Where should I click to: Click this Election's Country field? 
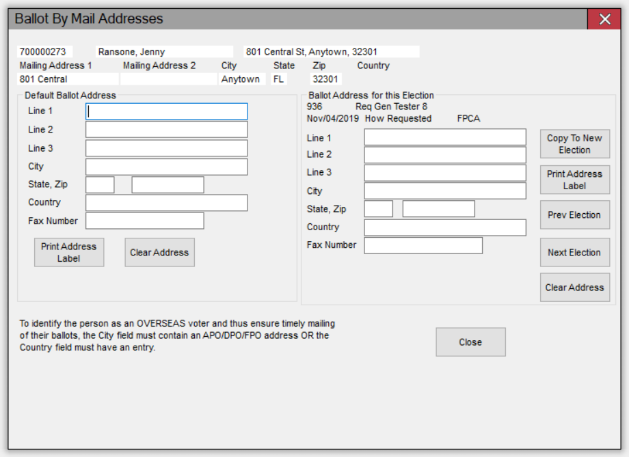(445, 227)
